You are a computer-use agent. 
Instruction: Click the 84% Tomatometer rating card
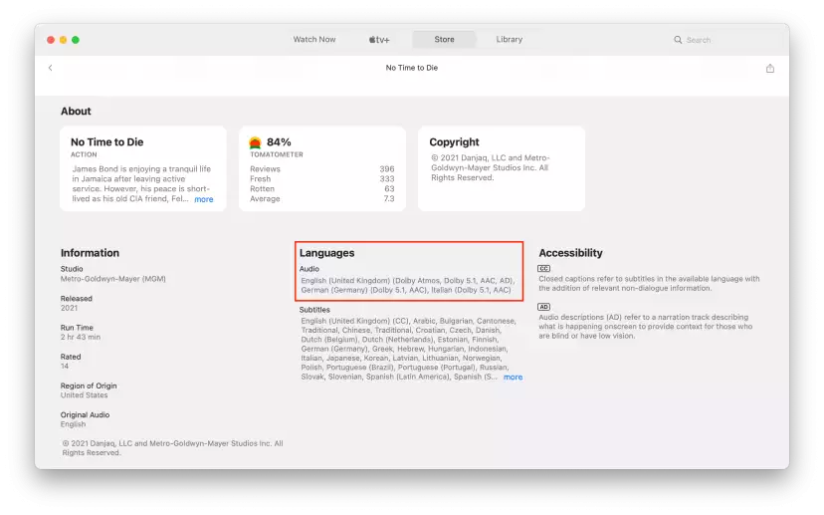pyautogui.click(x=322, y=168)
